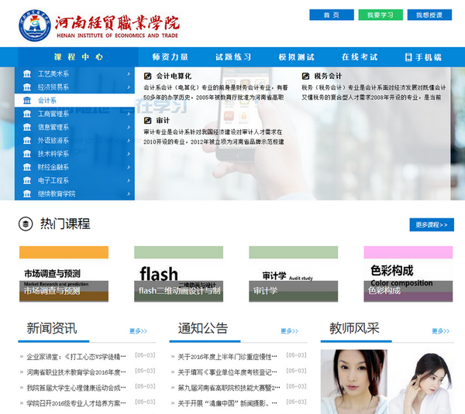Select 信息管理系 in the department list

pyautogui.click(x=53, y=128)
